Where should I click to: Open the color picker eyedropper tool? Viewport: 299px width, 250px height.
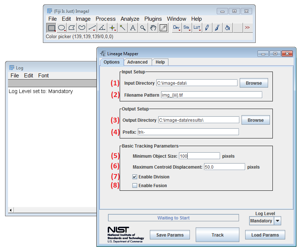click(x=163, y=28)
